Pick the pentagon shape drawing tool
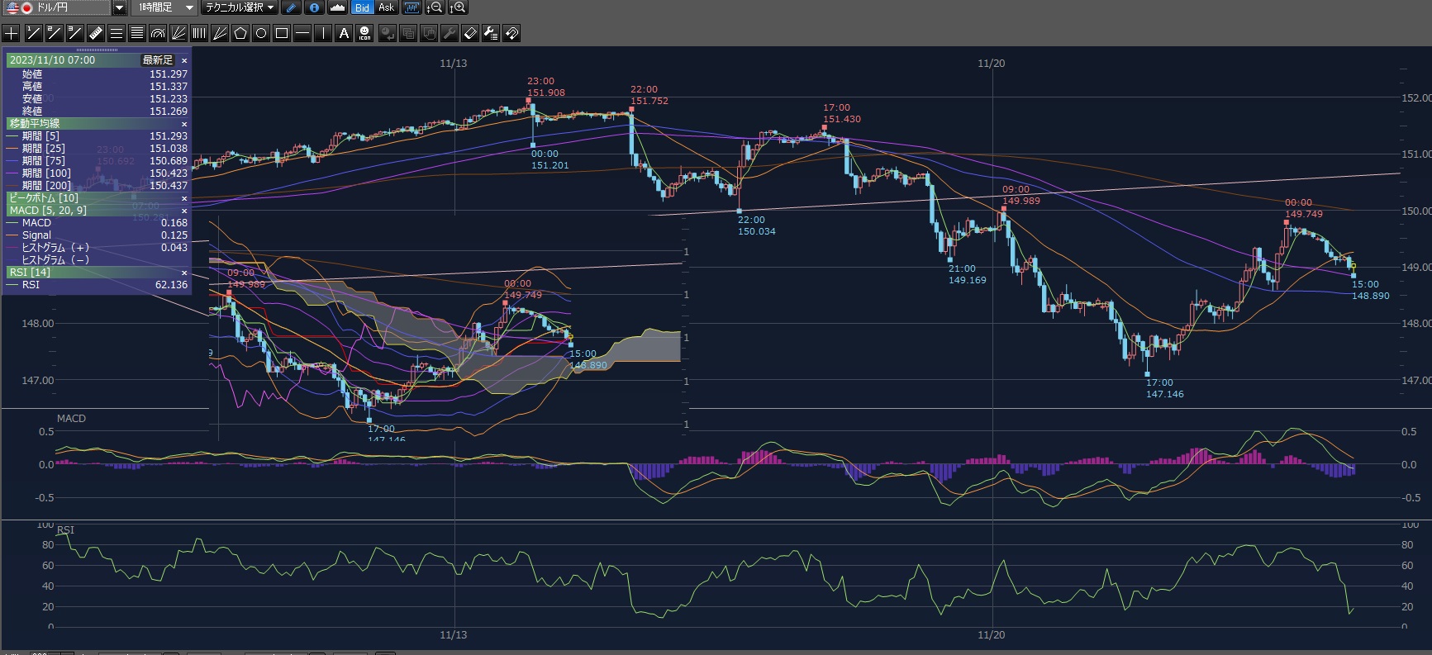Viewport: 1432px width, 655px height. tap(240, 33)
